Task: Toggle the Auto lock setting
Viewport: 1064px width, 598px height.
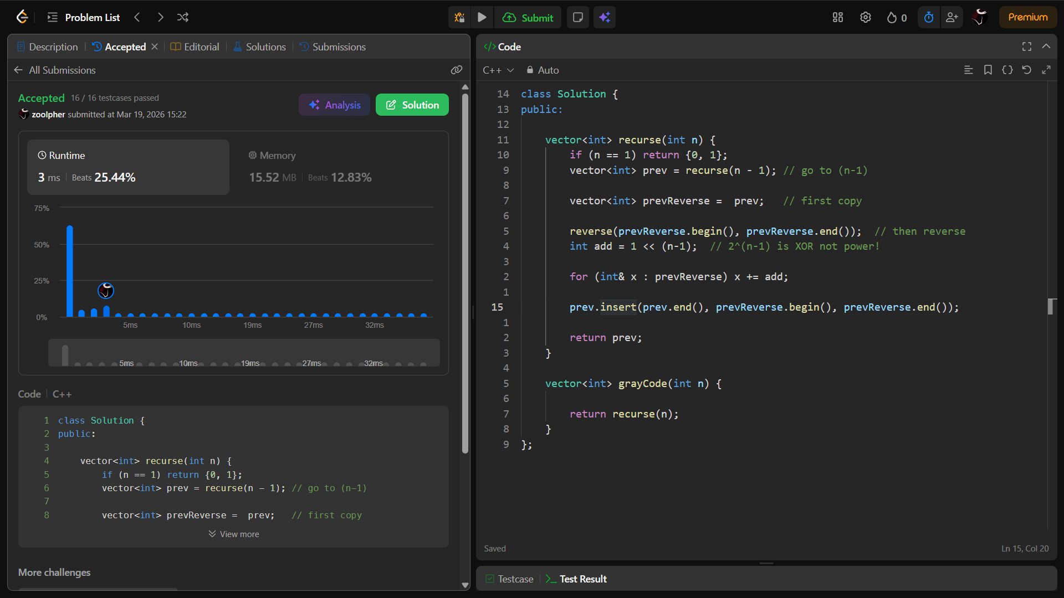Action: (543, 70)
